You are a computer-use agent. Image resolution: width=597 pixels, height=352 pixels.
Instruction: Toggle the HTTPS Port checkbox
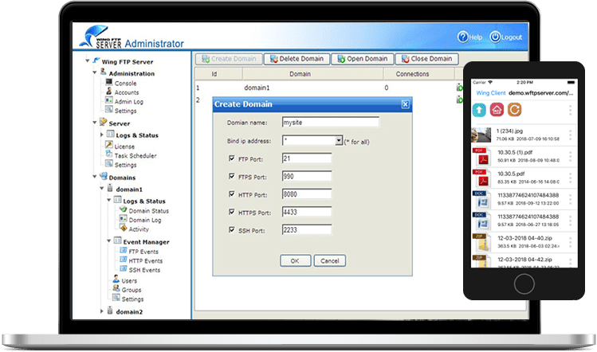coord(231,212)
